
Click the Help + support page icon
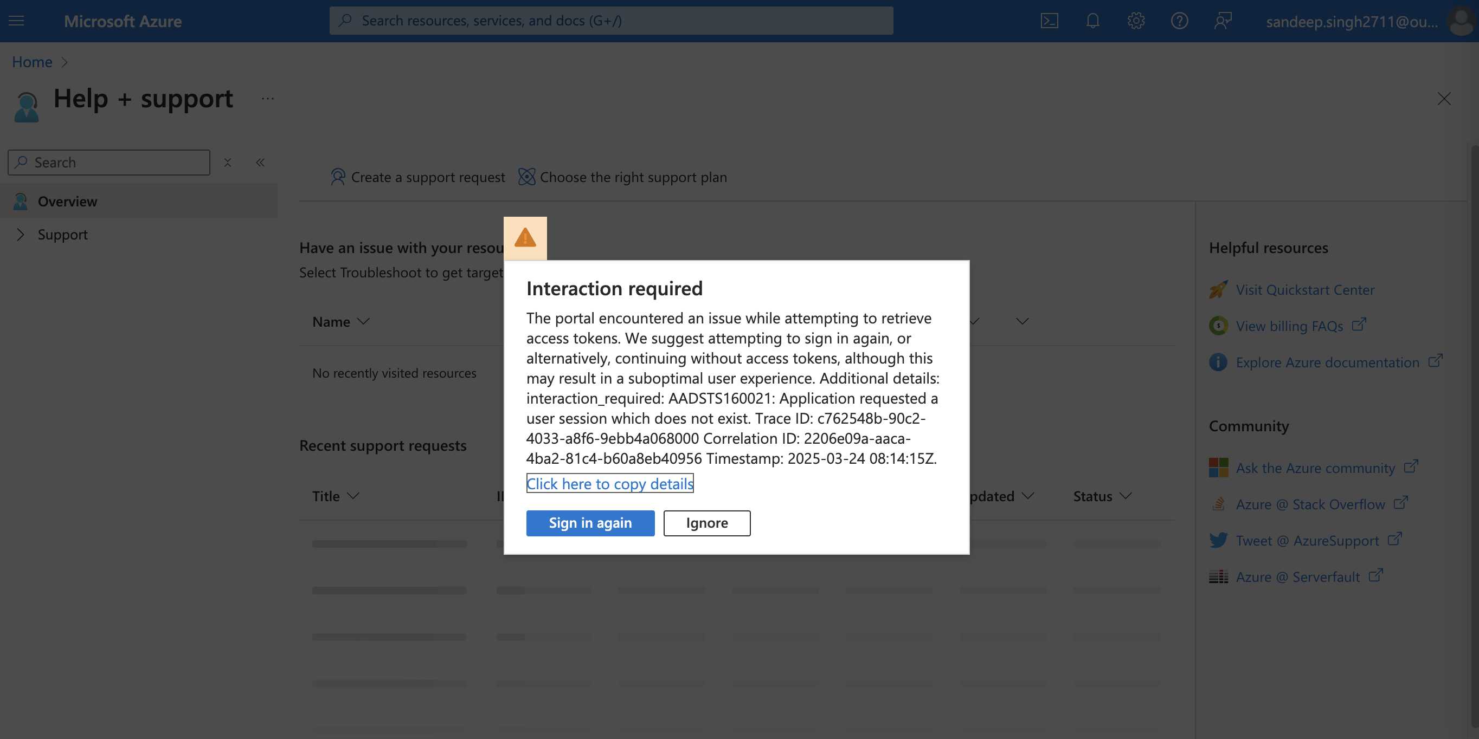27,107
